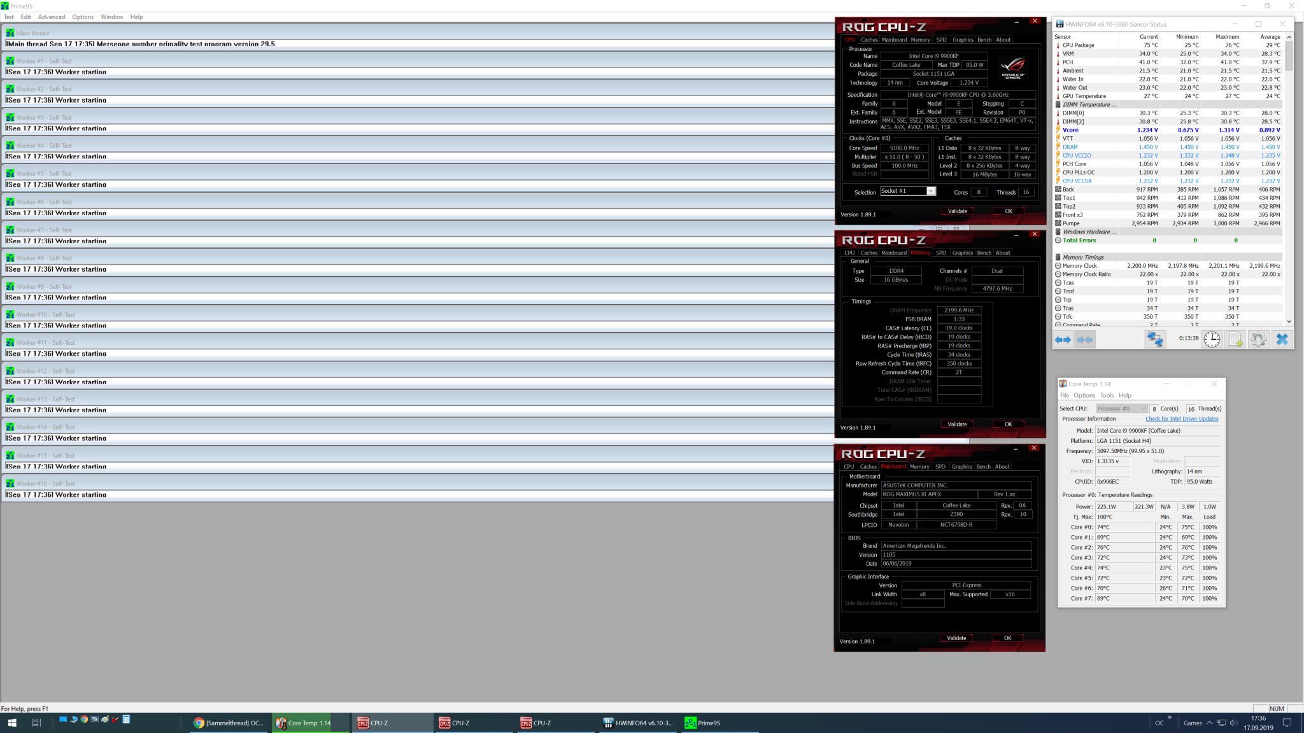The image size is (1304, 733).
Task: Click the Total Errors sensor icon
Action: click(1058, 241)
